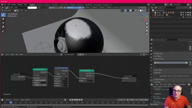Open the Falloff settings dropdown
The width and height of the screenshot is (192, 108).
click(110, 7)
